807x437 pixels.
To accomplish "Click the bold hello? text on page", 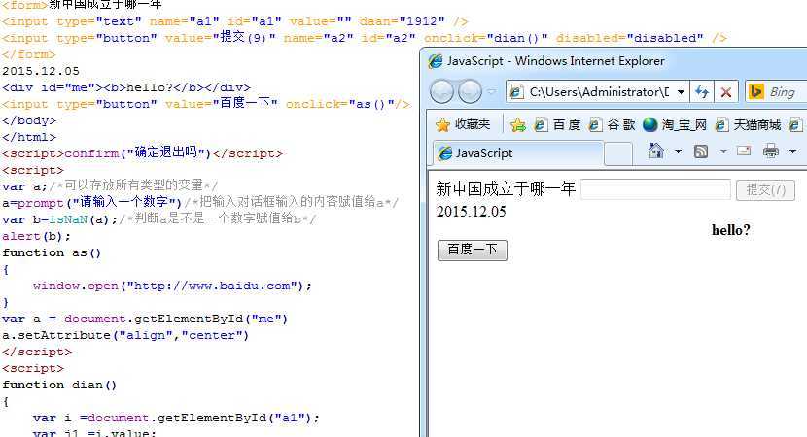I will tap(731, 230).
